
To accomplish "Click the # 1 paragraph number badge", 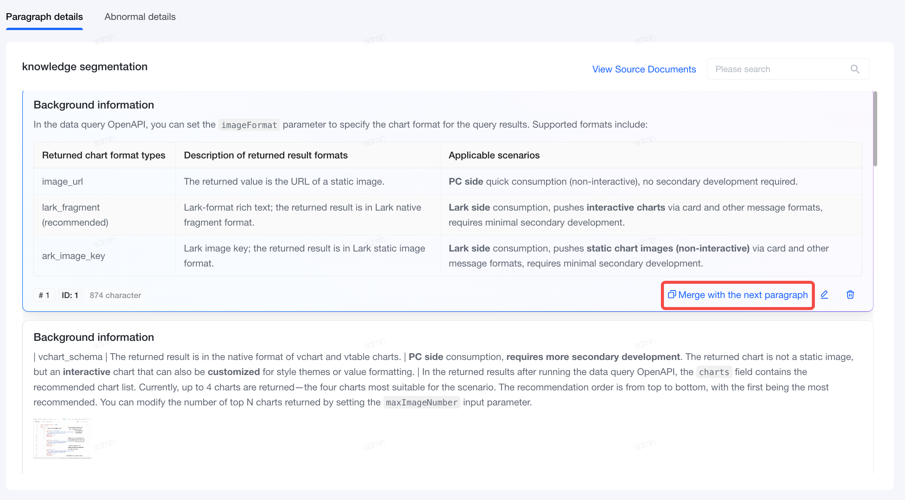I will (44, 295).
